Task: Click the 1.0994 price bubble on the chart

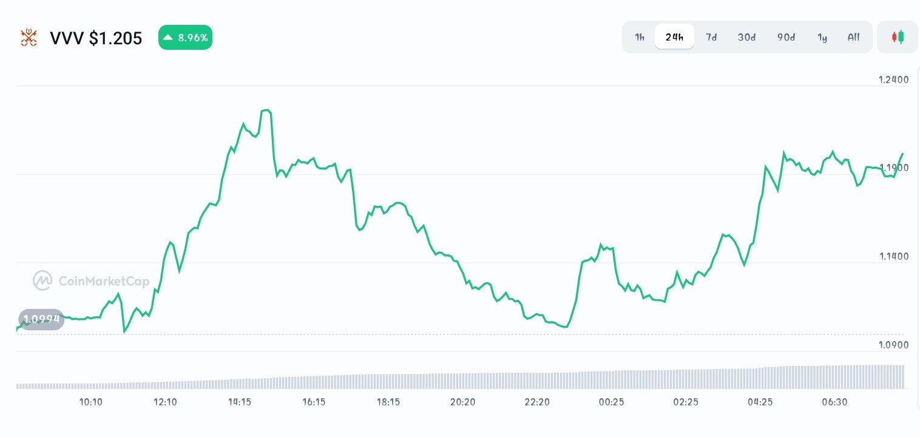Action: coord(41,319)
